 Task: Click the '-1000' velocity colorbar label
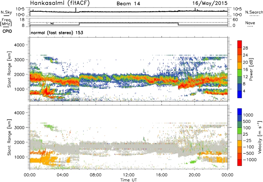(x=250, y=160)
